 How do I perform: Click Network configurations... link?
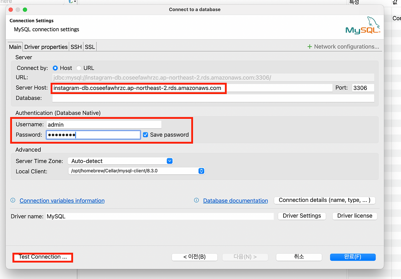pos(346,47)
